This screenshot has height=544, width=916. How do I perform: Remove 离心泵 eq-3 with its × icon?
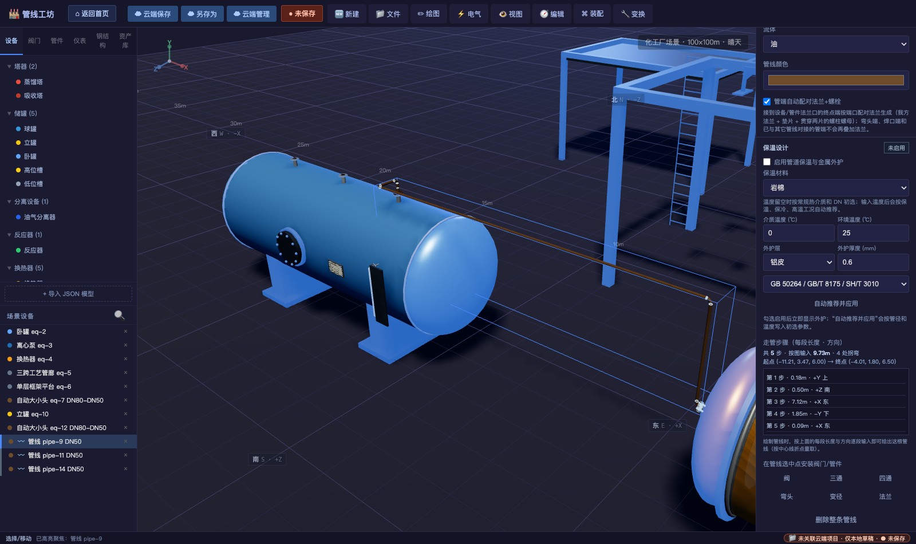tap(126, 345)
